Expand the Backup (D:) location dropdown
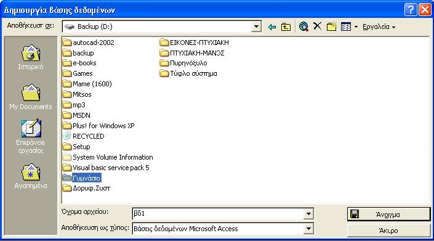The image size is (434, 241). tap(256, 27)
